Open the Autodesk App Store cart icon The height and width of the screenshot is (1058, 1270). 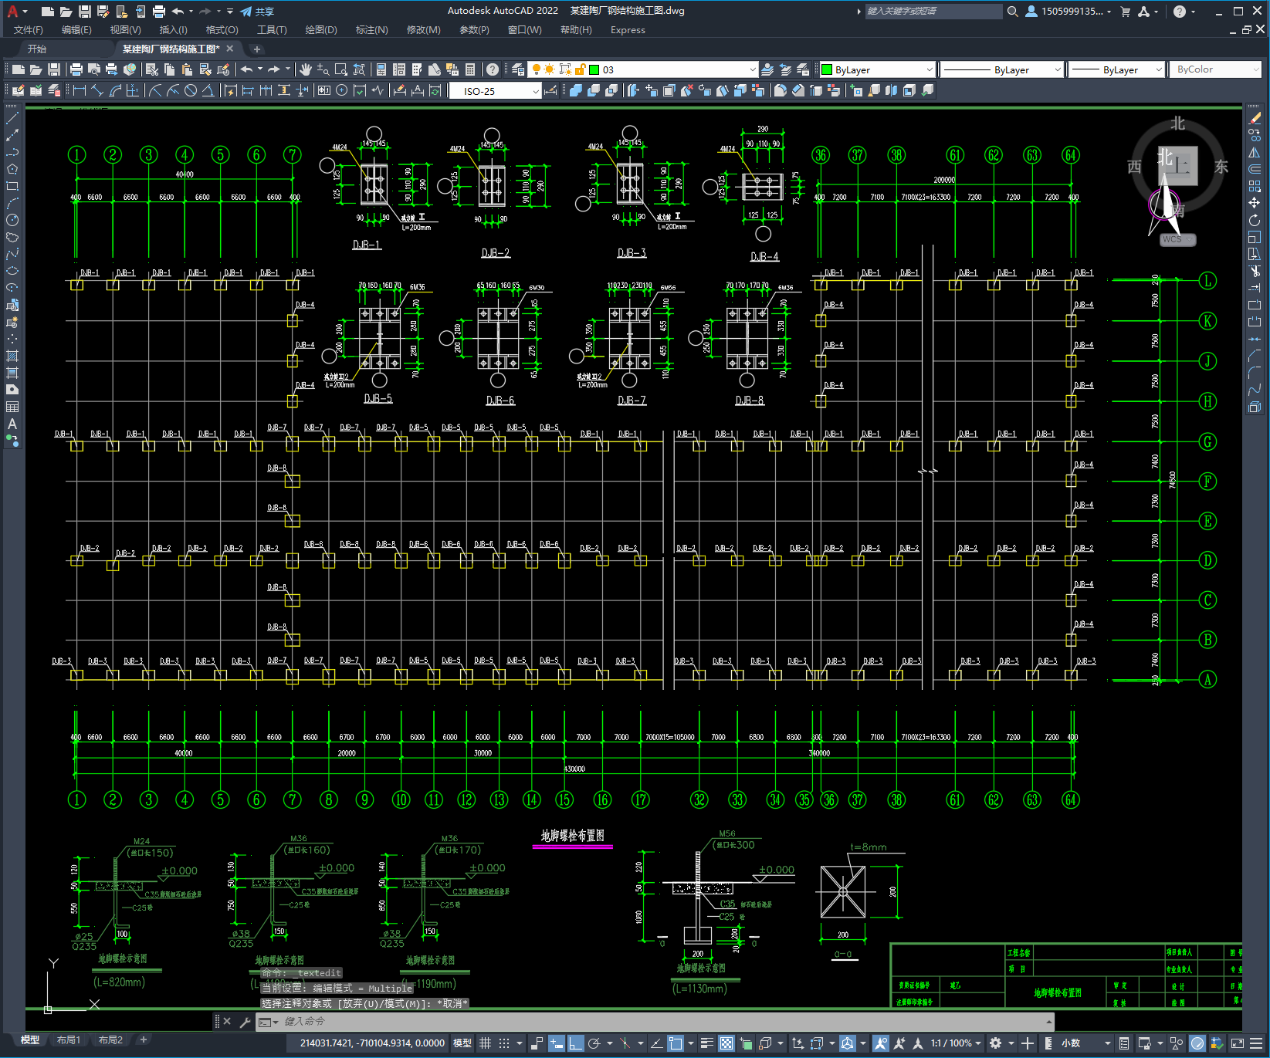pos(1125,12)
